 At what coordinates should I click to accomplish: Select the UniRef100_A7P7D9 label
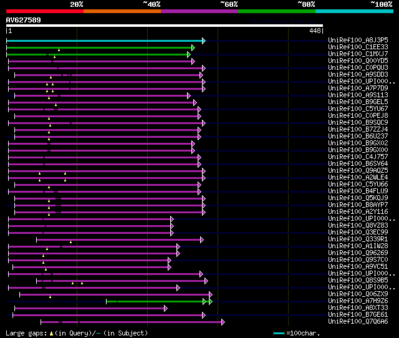point(358,89)
